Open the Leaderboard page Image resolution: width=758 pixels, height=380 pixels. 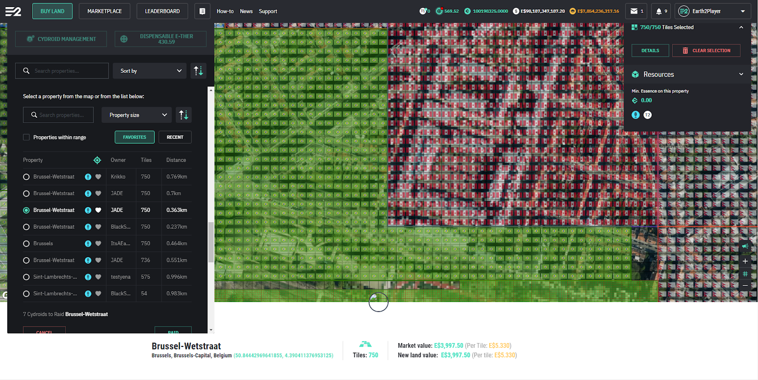pyautogui.click(x=162, y=11)
